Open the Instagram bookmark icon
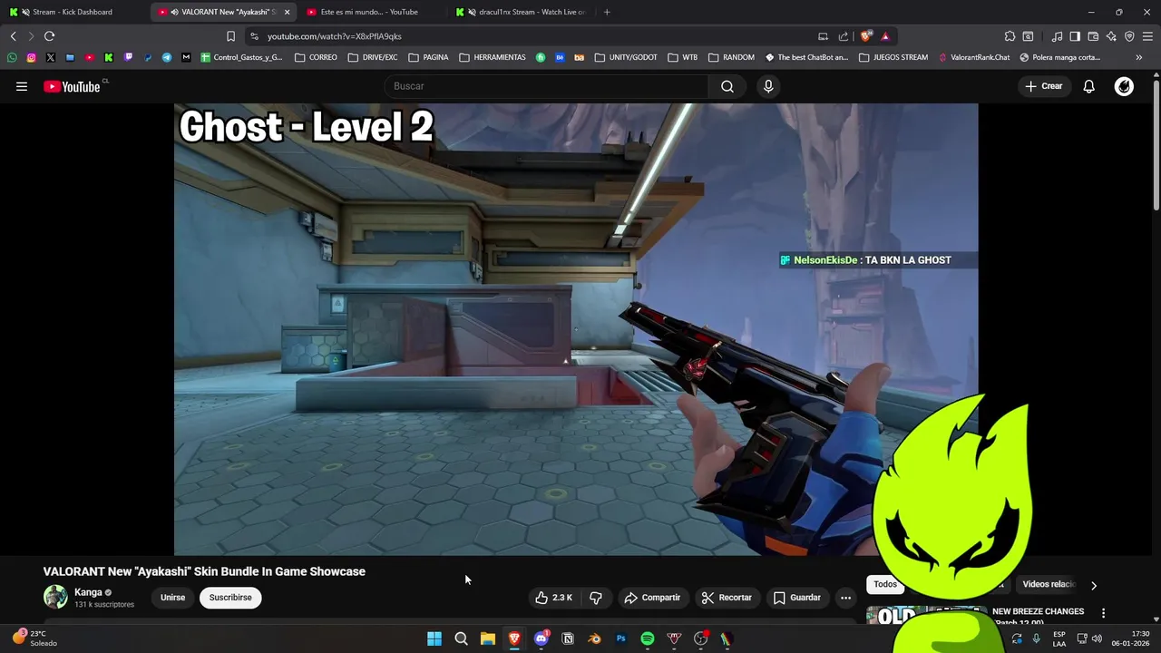 click(x=31, y=57)
